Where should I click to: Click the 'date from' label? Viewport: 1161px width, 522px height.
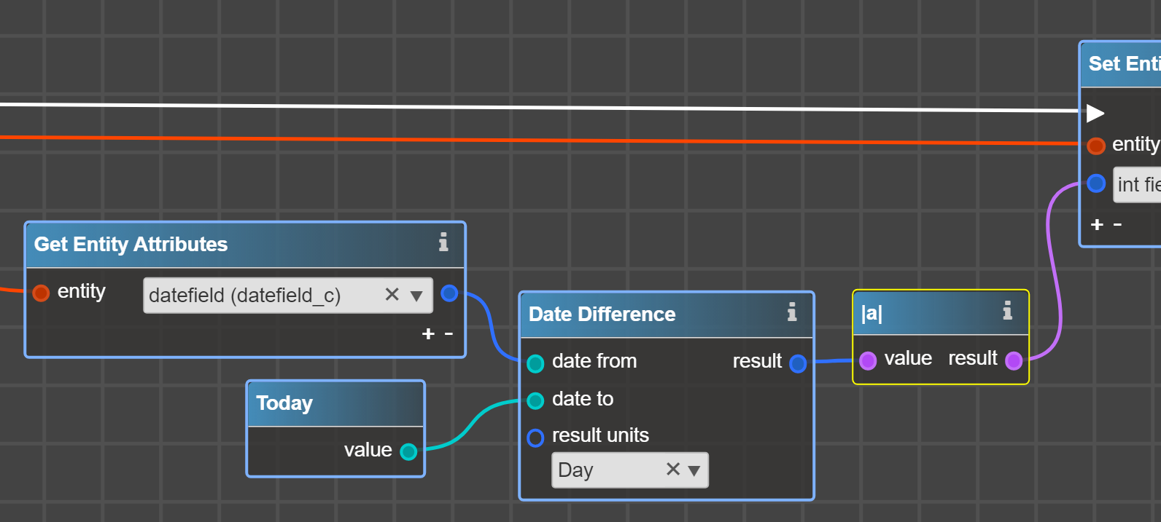[594, 361]
